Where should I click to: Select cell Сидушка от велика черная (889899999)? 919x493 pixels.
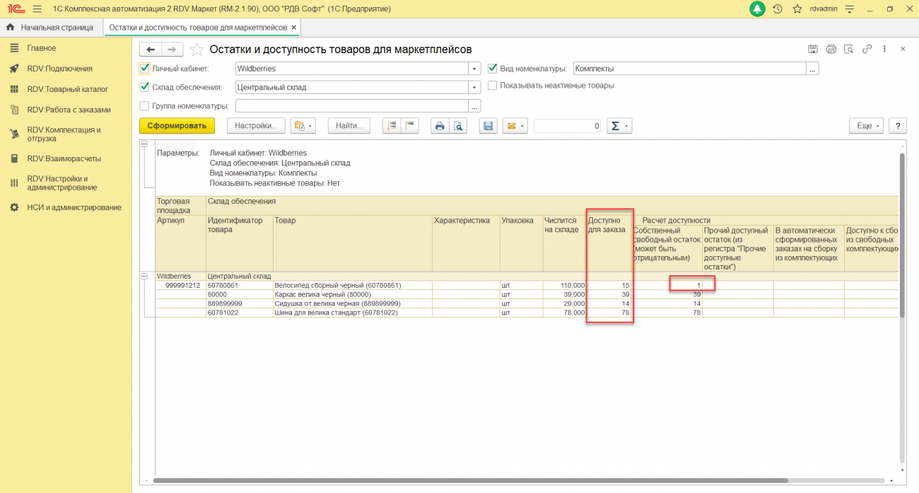coord(353,303)
